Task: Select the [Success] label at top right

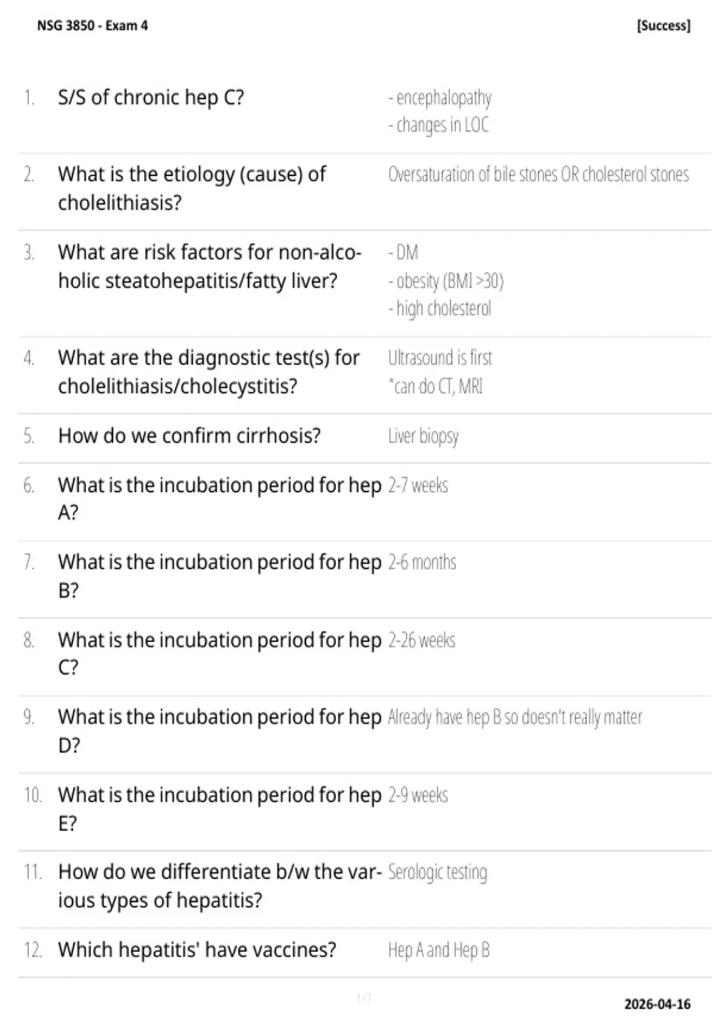Action: pos(664,25)
